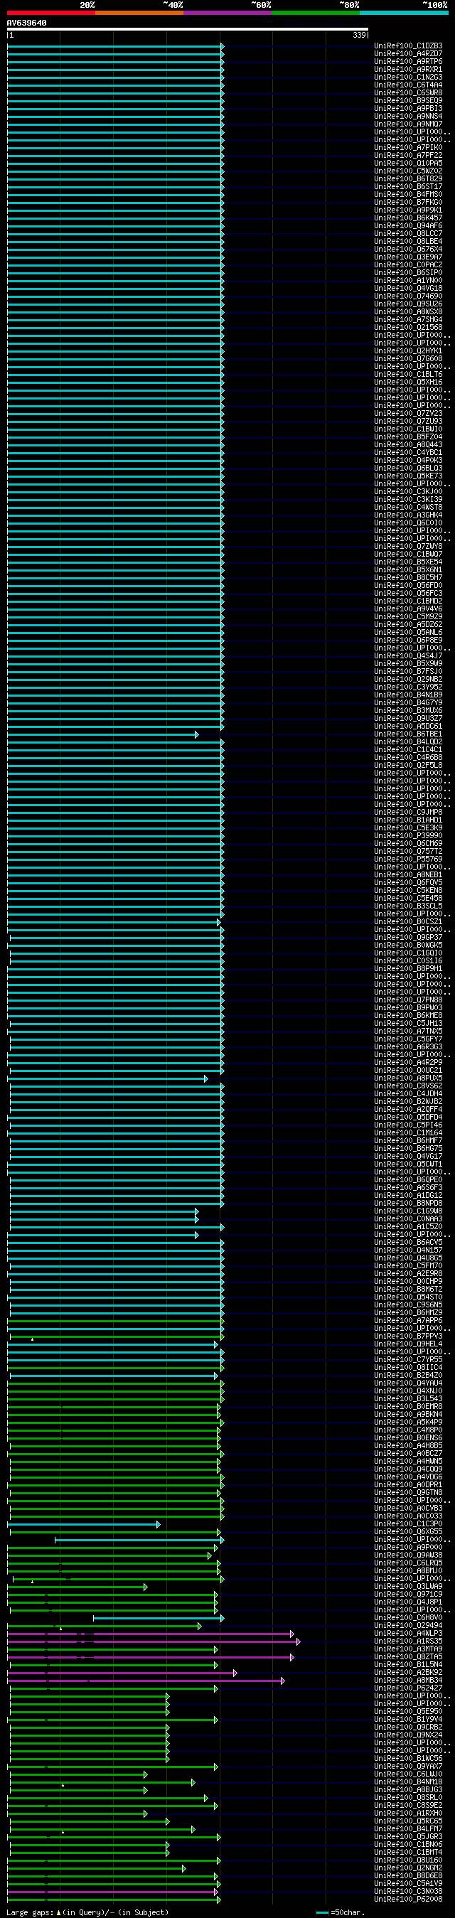Select hit UniRef100_A2BK92
Viewport: 455px width, 1918px height.
pyautogui.click(x=408, y=1672)
